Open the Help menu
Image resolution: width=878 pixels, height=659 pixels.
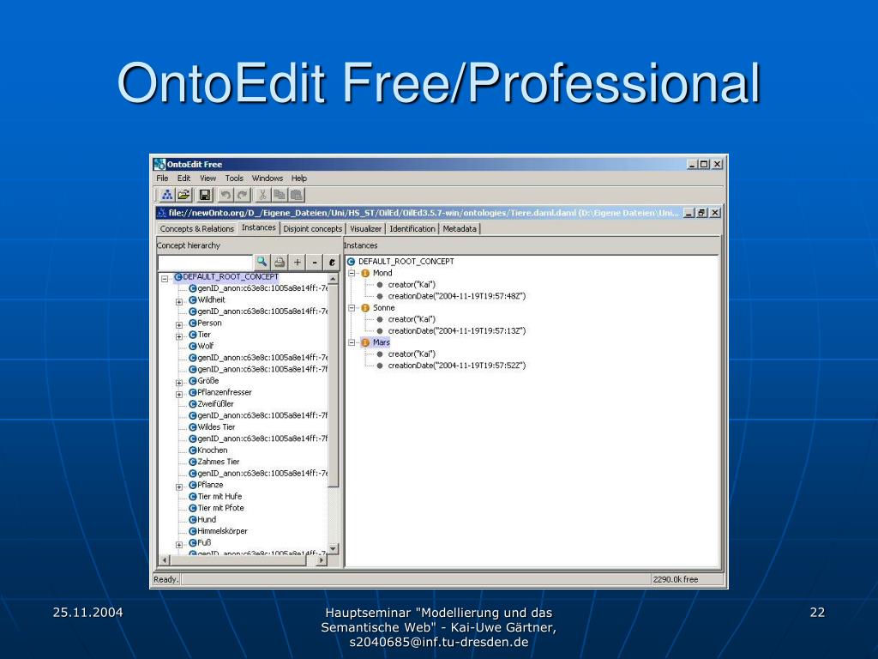click(299, 178)
